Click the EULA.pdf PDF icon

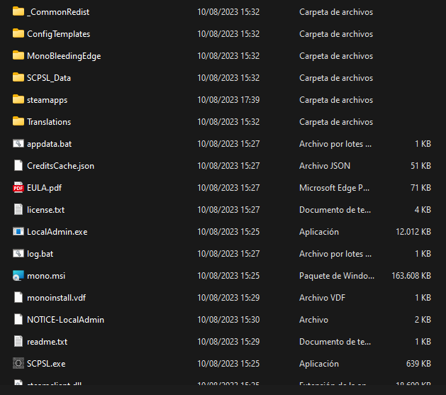pyautogui.click(x=18, y=188)
